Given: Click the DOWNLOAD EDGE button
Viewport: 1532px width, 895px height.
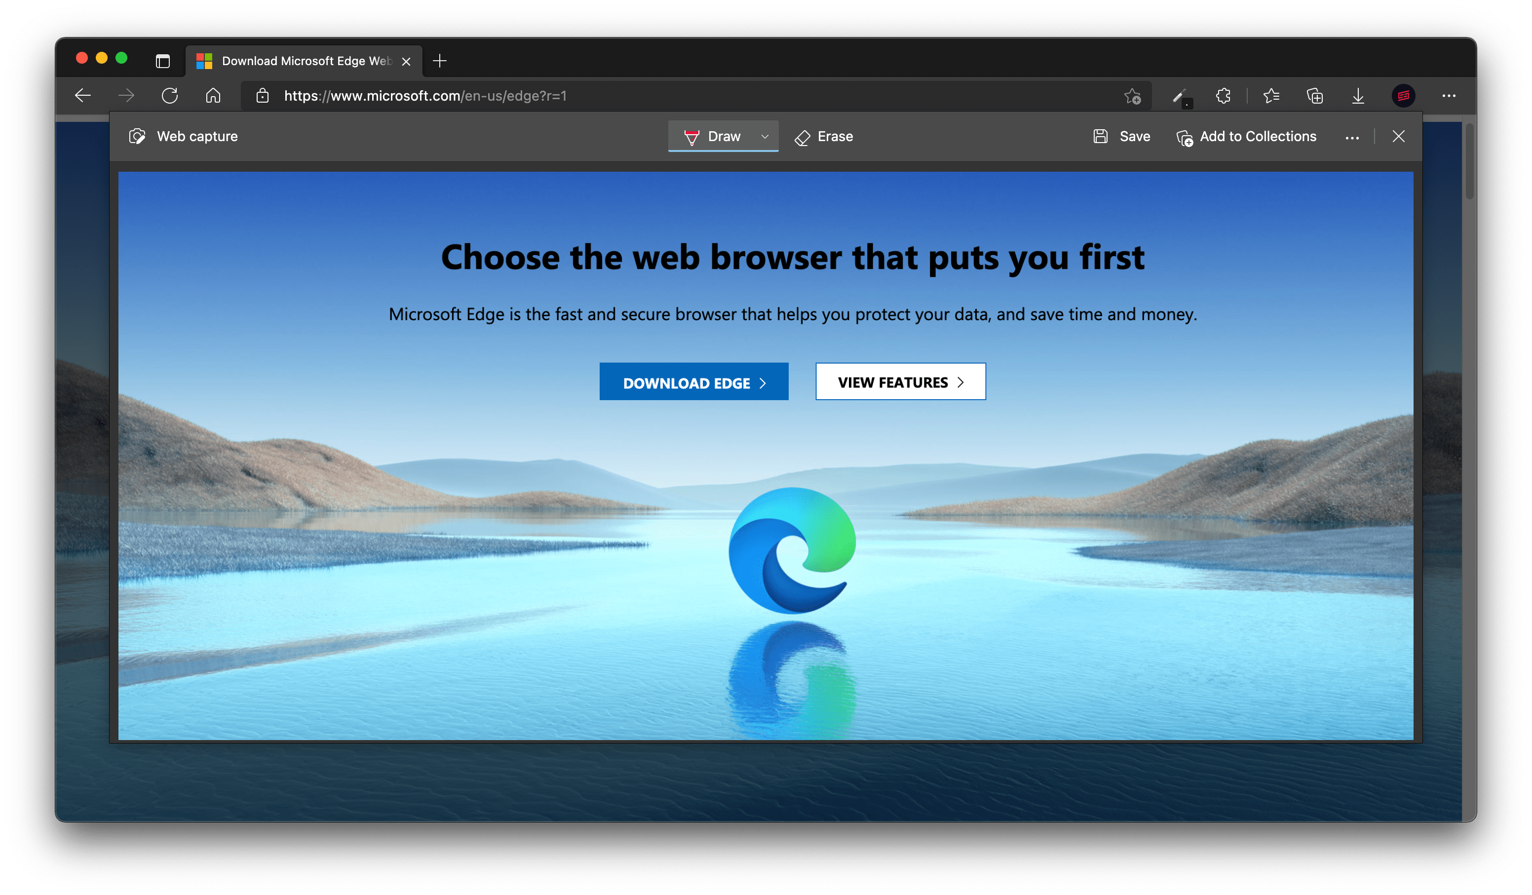Looking at the screenshot, I should pos(693,381).
